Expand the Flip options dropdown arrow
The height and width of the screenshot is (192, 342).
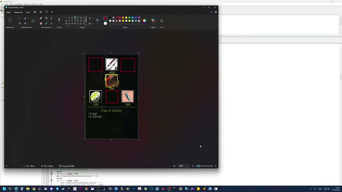pos(28,23)
